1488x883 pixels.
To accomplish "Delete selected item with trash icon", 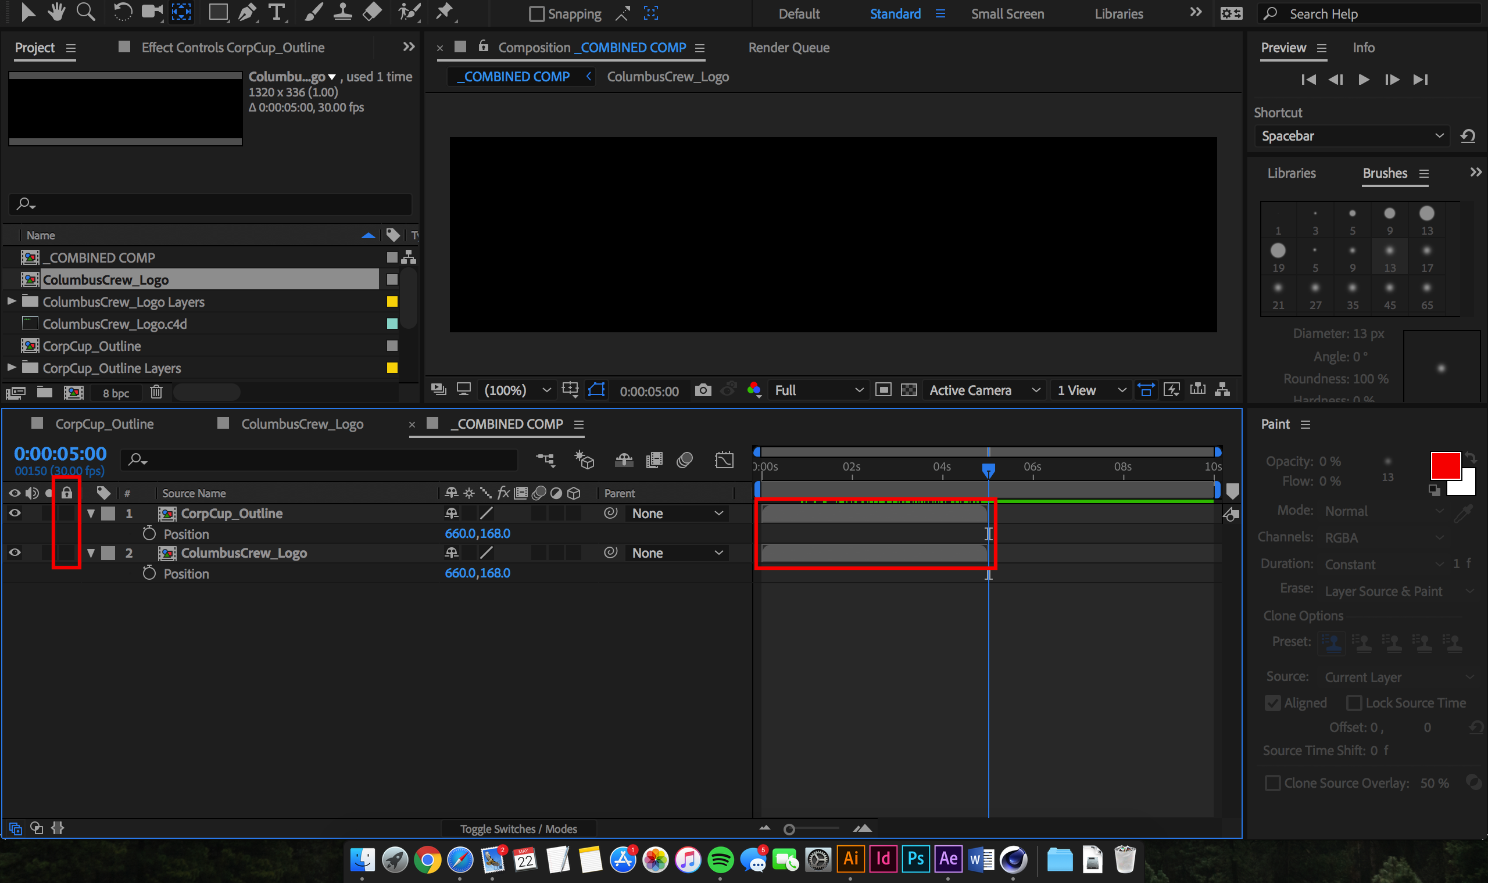I will coord(156,392).
